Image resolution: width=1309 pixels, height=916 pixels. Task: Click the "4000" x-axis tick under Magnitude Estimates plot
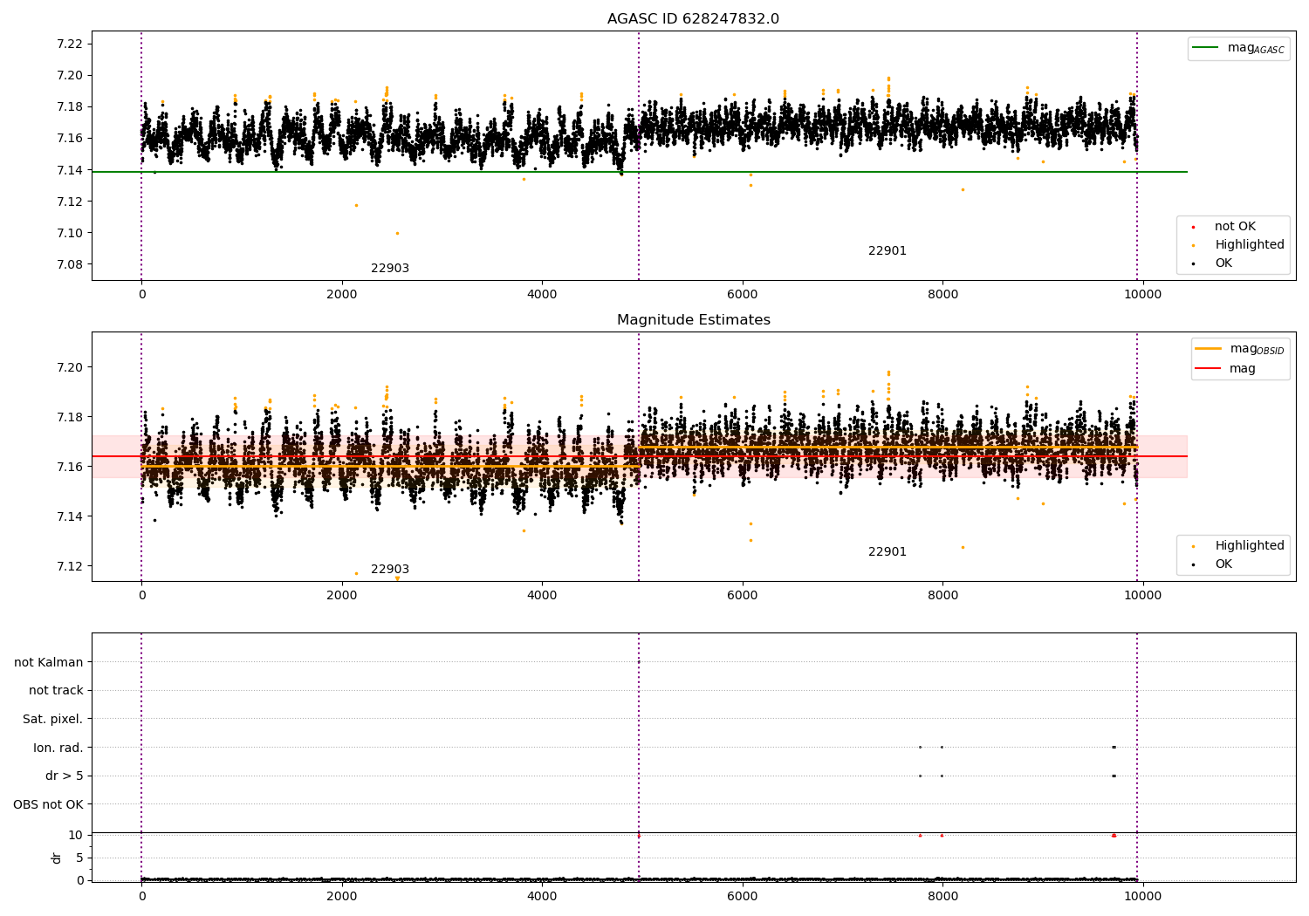pos(542,596)
